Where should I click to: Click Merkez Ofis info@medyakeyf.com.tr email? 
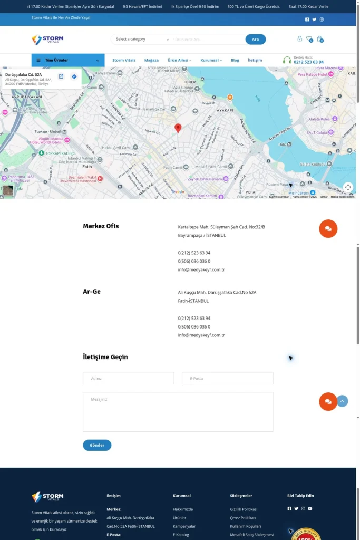201,269
